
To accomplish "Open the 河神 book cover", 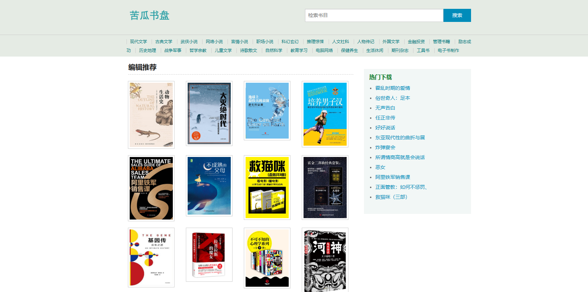I will tap(325, 260).
